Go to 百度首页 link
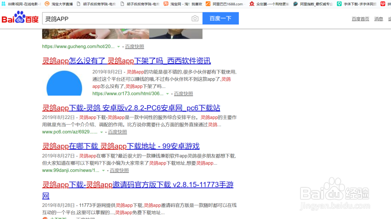Viewport: 391px width, 219px height. [361, 19]
